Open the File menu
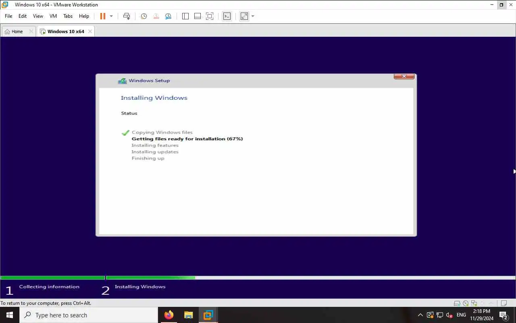Screen dimensions: 516x323 pos(8,16)
